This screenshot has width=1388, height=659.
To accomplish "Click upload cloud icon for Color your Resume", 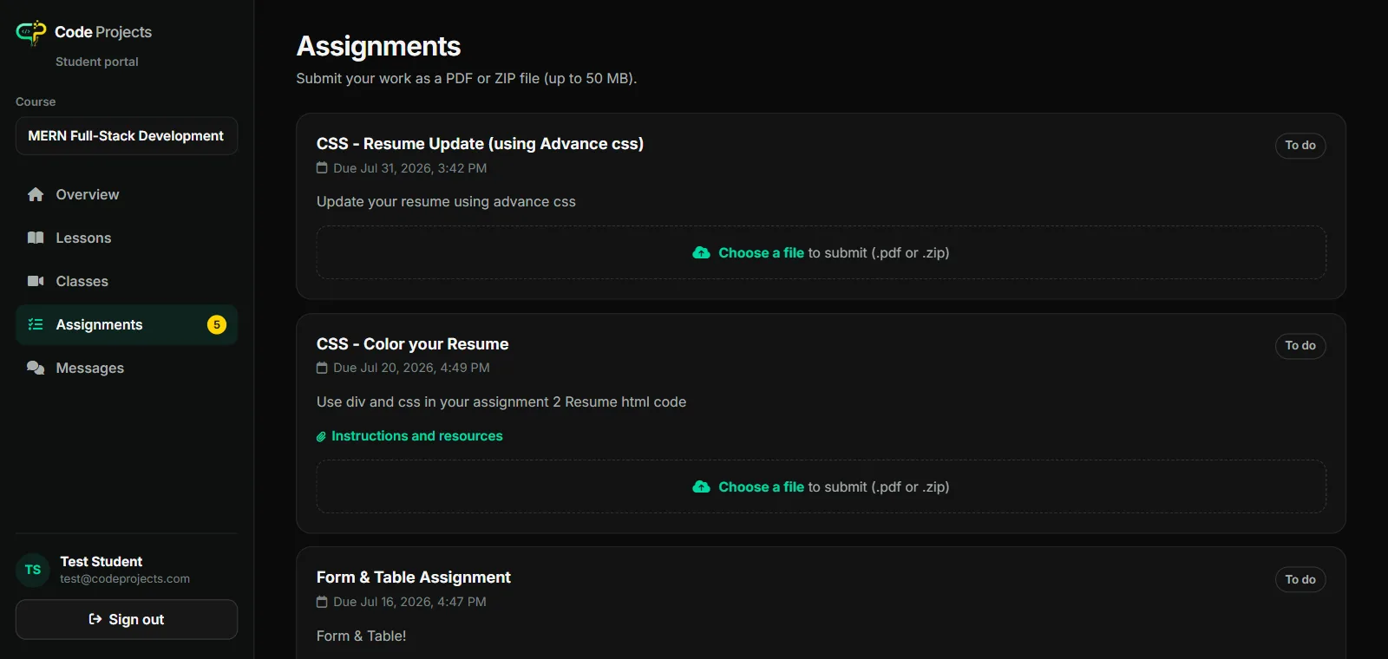I will coord(701,486).
